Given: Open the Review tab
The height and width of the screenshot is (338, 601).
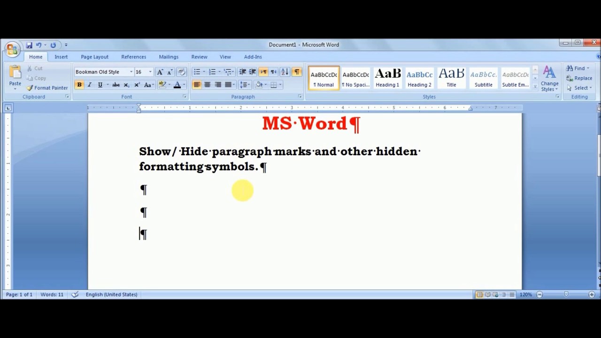Looking at the screenshot, I should (x=199, y=57).
